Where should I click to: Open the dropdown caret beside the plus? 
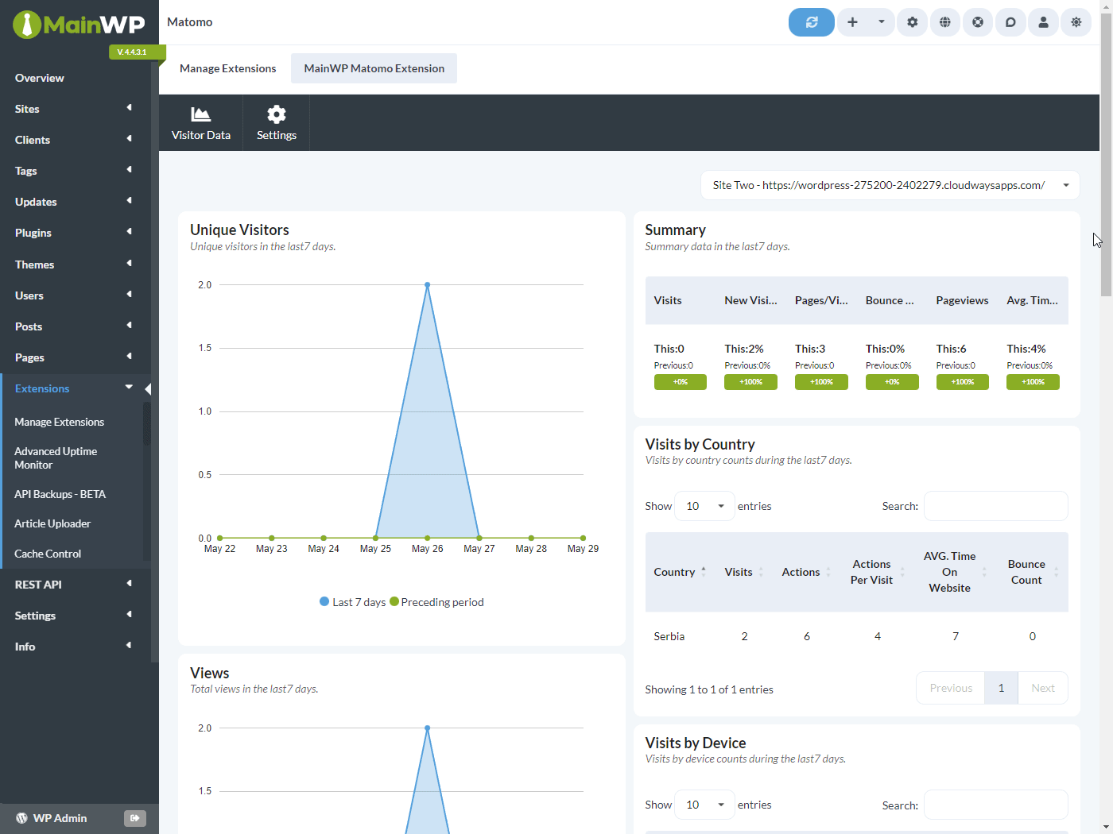coord(881,22)
